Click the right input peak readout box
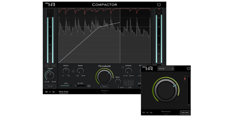The image size is (232, 116). (53, 66)
